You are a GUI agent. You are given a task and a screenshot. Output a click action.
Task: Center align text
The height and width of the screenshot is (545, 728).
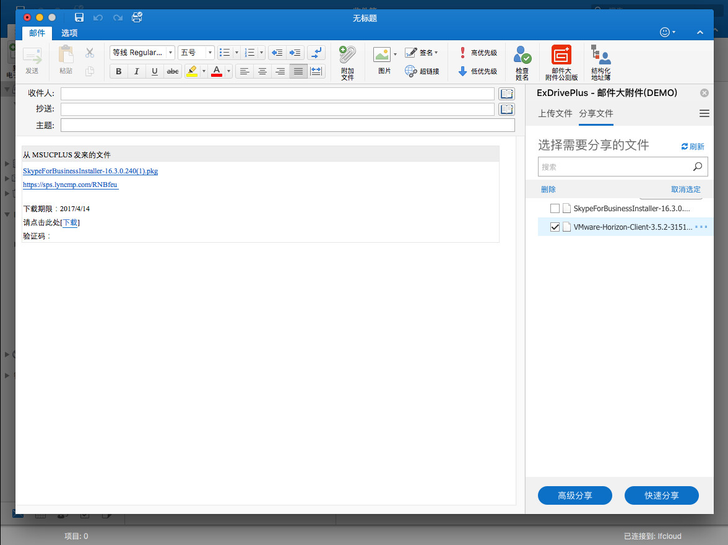[x=262, y=71]
